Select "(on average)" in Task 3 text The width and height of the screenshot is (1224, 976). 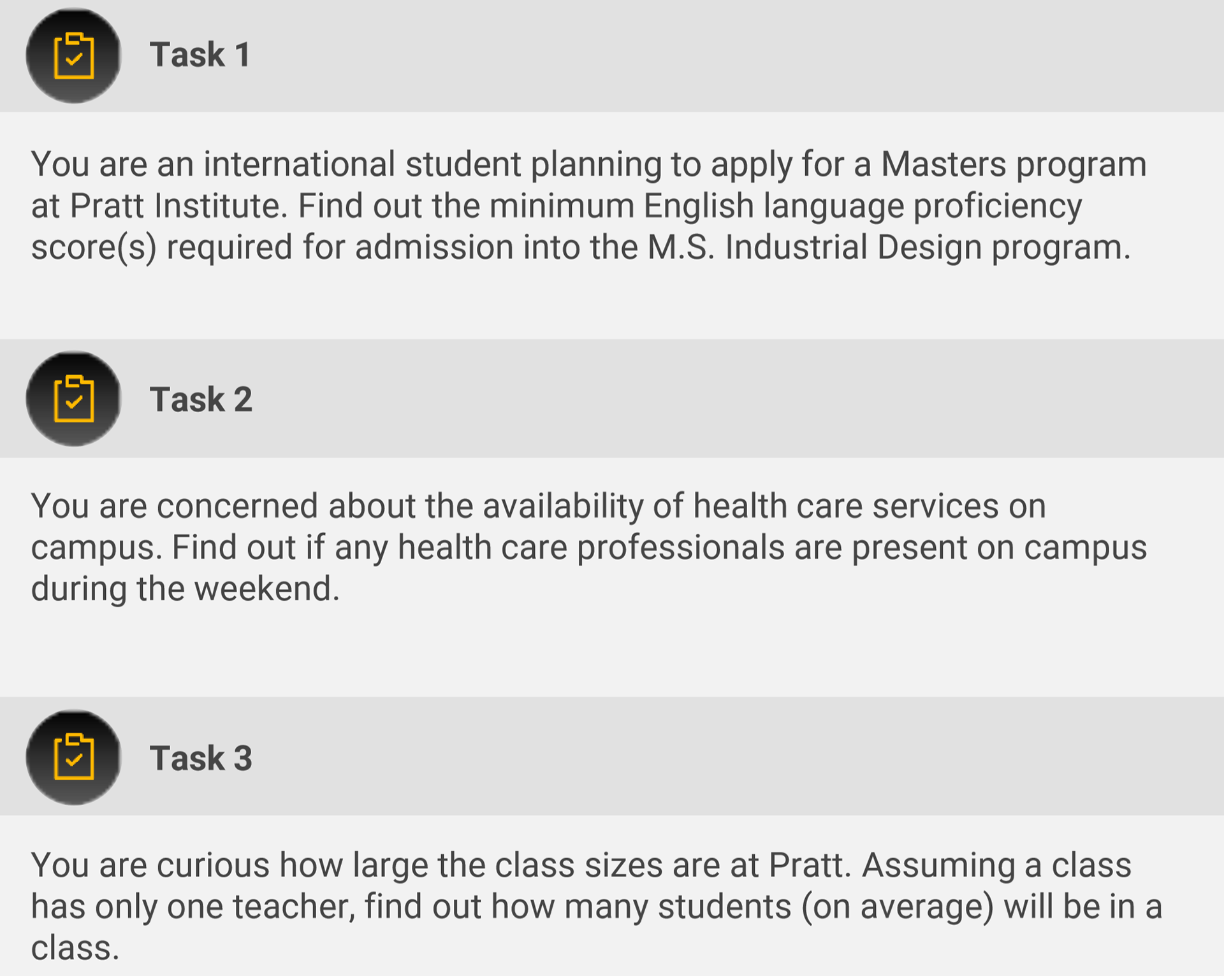(896, 907)
